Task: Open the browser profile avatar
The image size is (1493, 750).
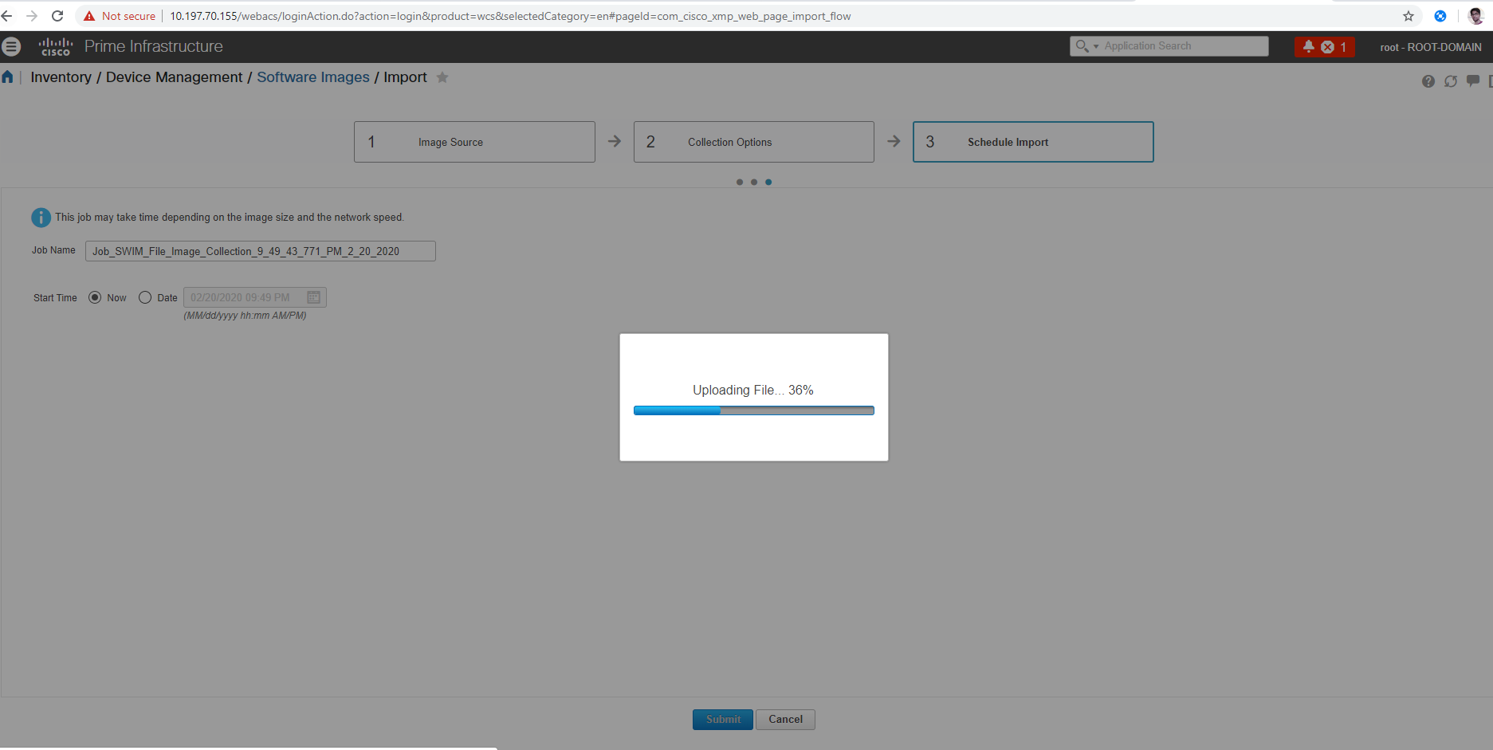Action: click(1475, 16)
